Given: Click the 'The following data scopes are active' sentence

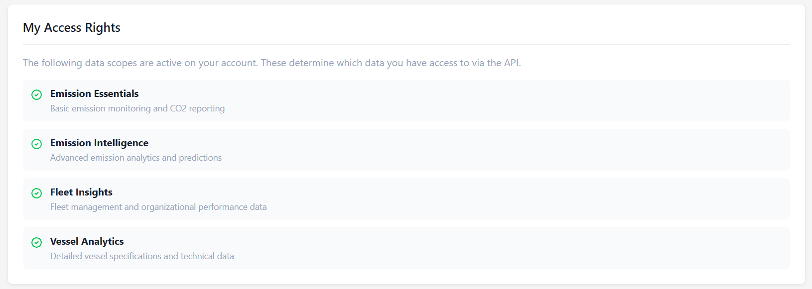Looking at the screenshot, I should coord(140,63).
